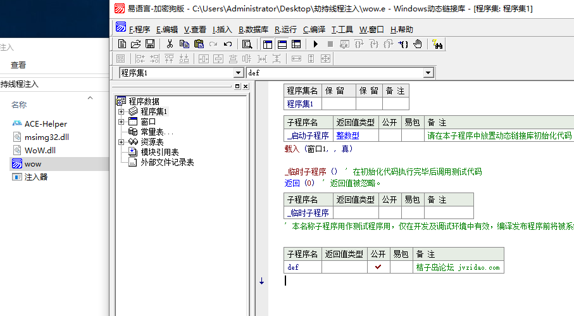Click the 整数型 return type cell
The image size is (574, 316).
click(356, 136)
